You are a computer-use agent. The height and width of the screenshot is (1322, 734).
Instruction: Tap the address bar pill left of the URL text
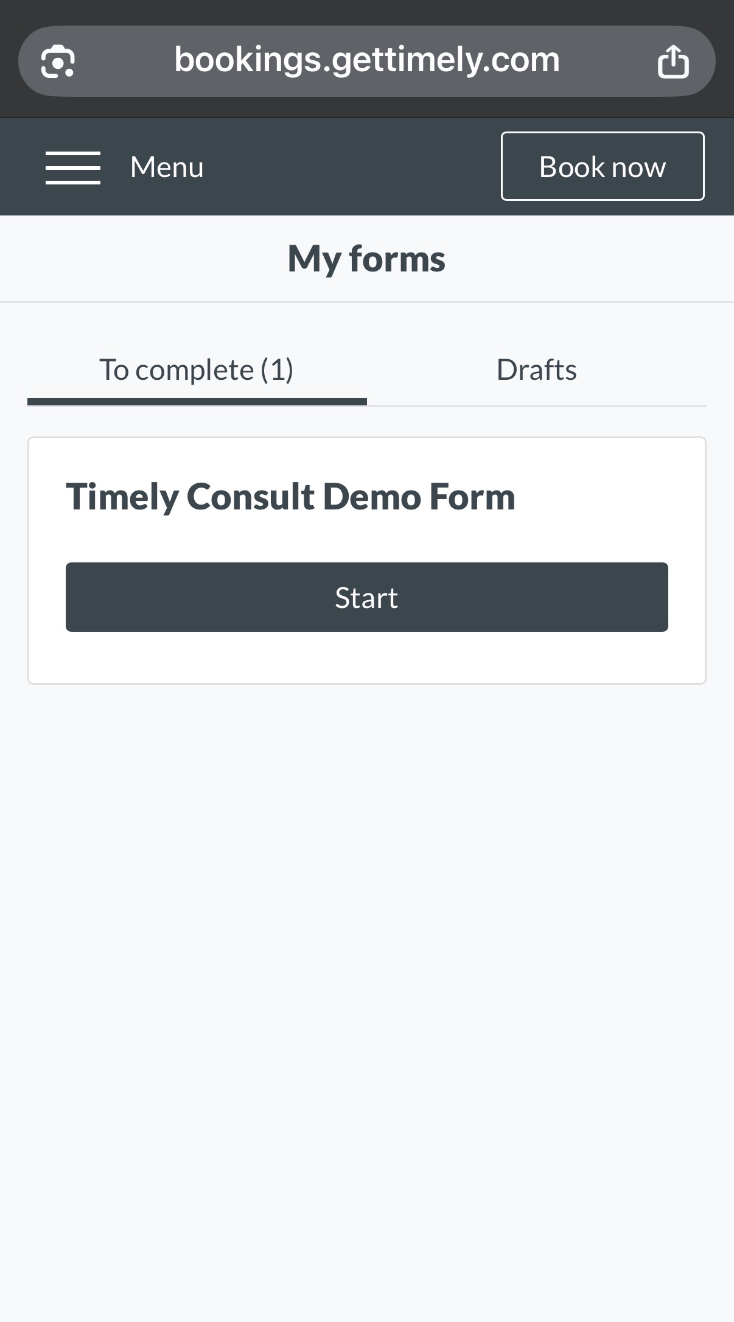click(122, 61)
